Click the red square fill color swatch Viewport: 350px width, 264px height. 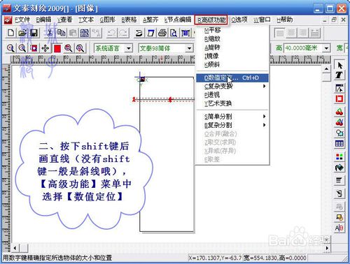(57, 48)
